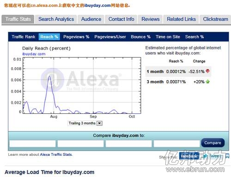This screenshot has height=177, width=231.
Task: Click the green up arrow for 3 month change
Action: [x=207, y=82]
